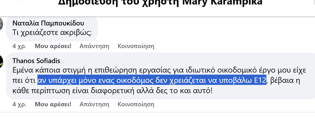Click Κοινοποίηση under Ναταλία's comment
This screenshot has width=315, height=118.
click(x=136, y=46)
